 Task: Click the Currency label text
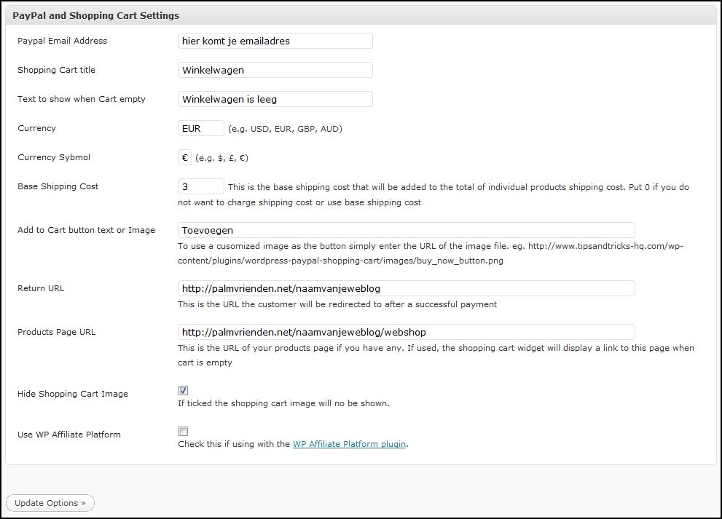(37, 128)
